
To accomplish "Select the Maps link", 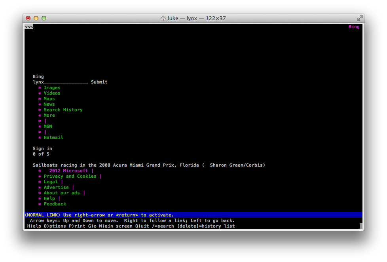I will pos(49,99).
